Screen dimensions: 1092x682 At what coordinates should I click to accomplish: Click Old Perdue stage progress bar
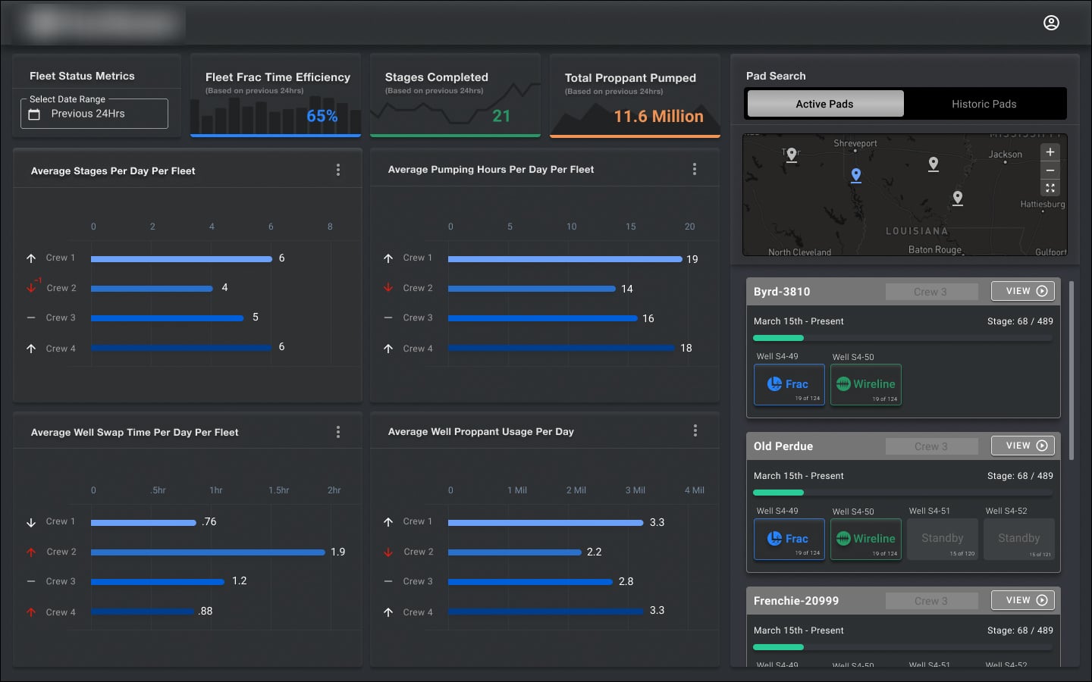[x=903, y=493]
